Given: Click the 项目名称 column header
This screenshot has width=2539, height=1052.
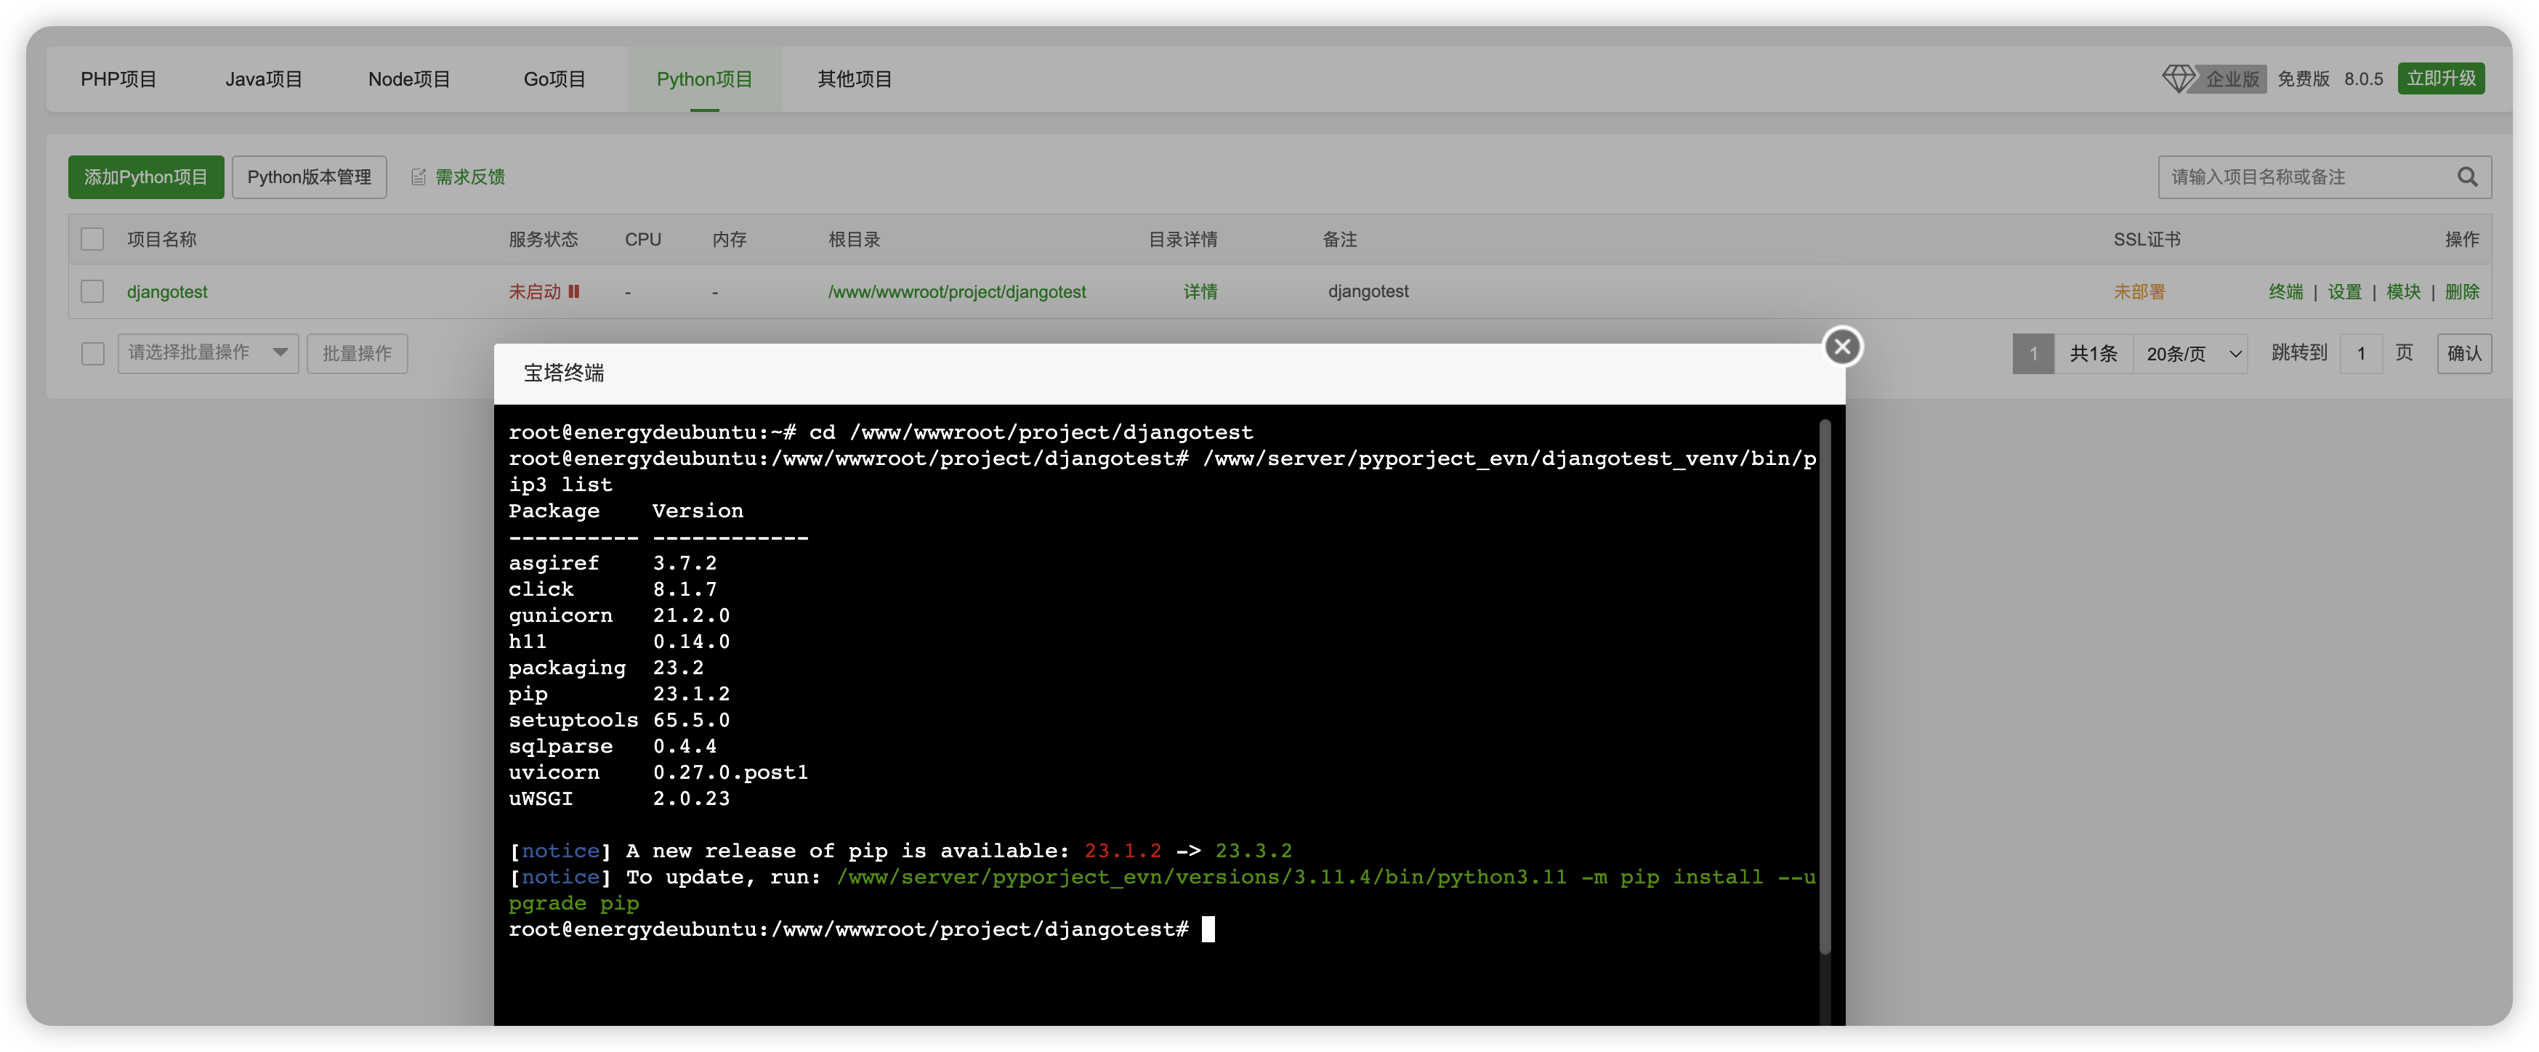Looking at the screenshot, I should (x=161, y=239).
